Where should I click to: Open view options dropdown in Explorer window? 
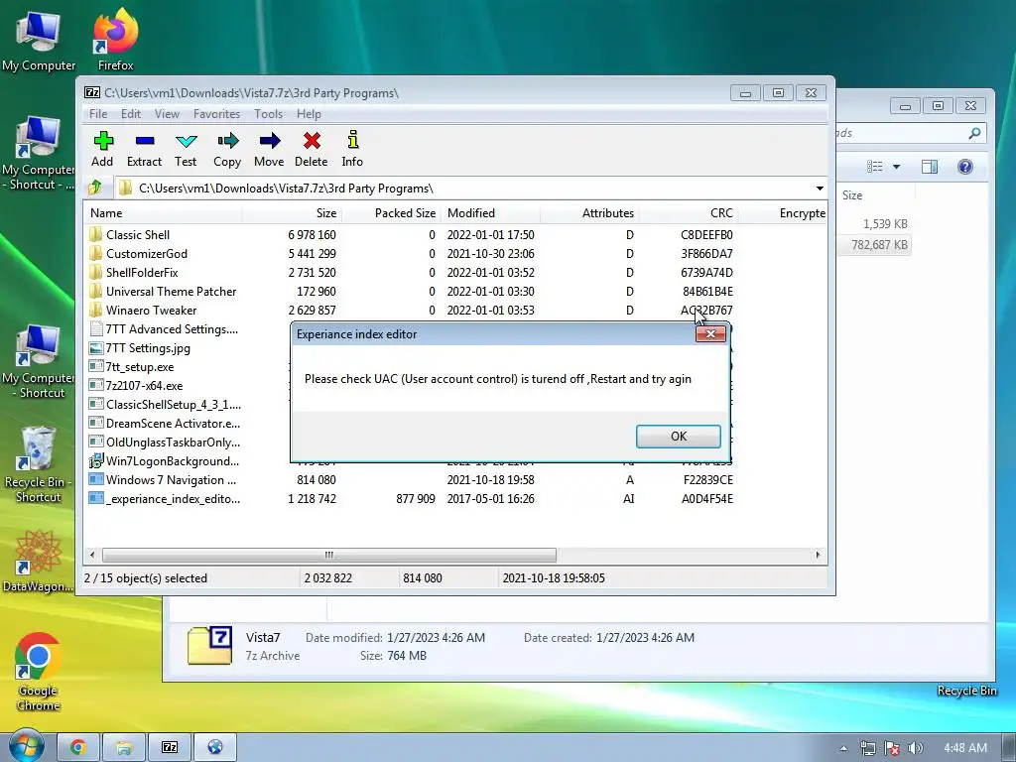896,167
